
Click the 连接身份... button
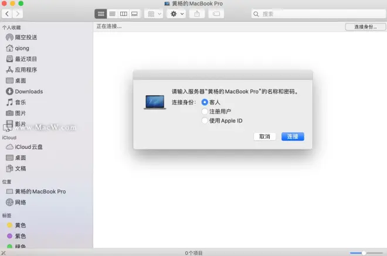click(365, 26)
